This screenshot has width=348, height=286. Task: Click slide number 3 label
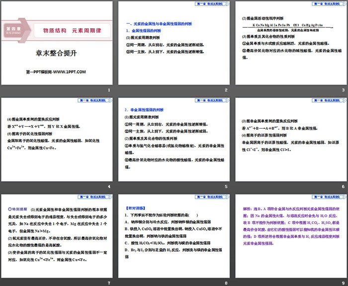pyautogui.click(x=343, y=90)
